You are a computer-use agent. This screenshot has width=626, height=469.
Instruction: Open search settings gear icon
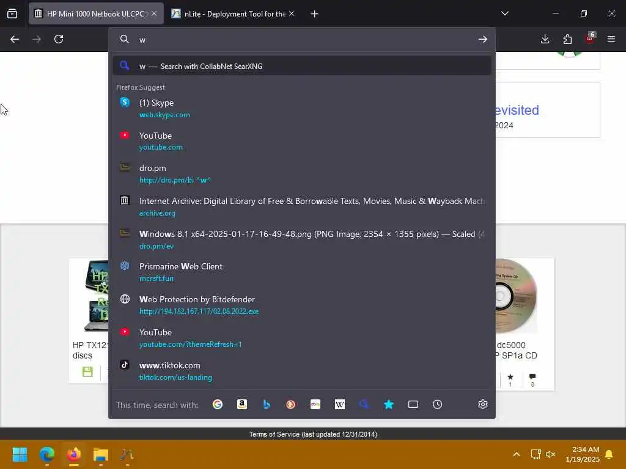pos(483,404)
